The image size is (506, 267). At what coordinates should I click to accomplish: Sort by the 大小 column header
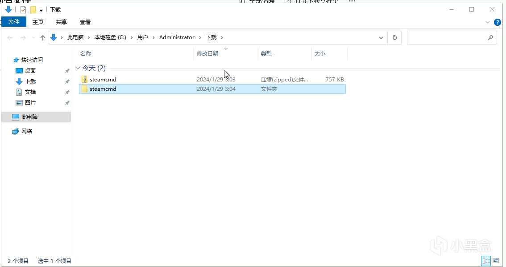[x=320, y=54]
